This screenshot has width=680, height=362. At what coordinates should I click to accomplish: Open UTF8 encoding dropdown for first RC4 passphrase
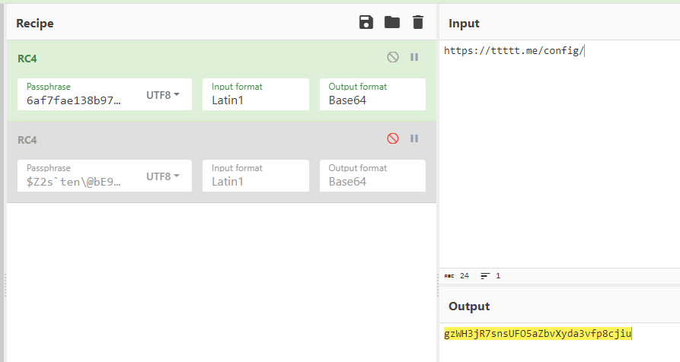pyautogui.click(x=163, y=95)
